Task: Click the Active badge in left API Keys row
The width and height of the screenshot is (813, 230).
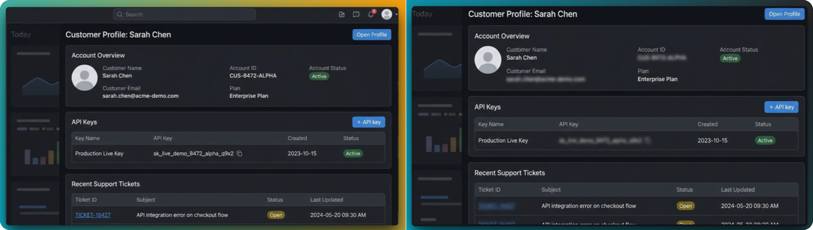Action: pos(353,153)
